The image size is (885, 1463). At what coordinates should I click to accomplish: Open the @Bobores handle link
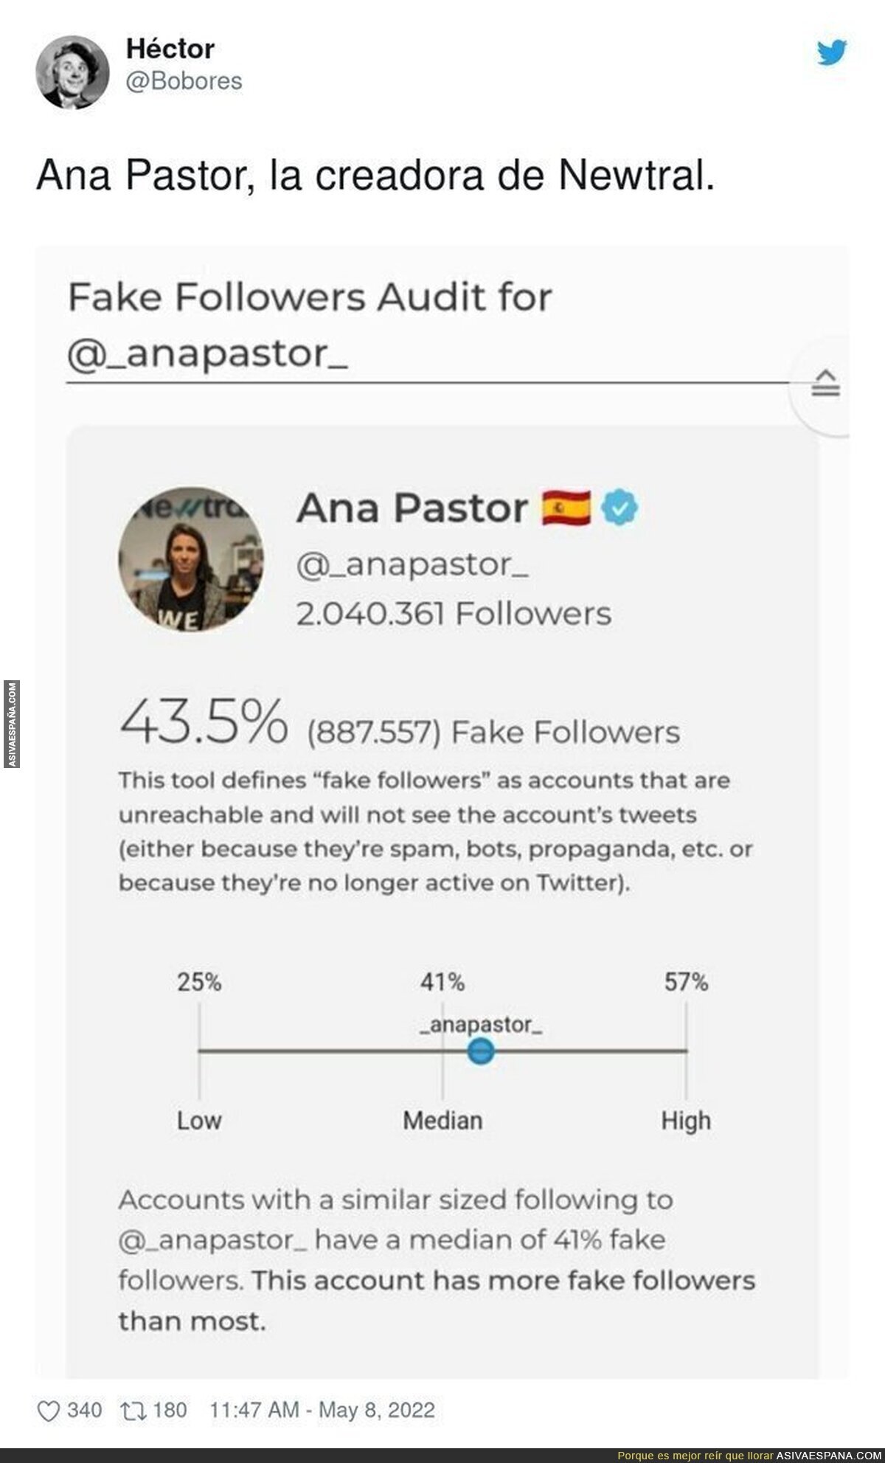(184, 81)
